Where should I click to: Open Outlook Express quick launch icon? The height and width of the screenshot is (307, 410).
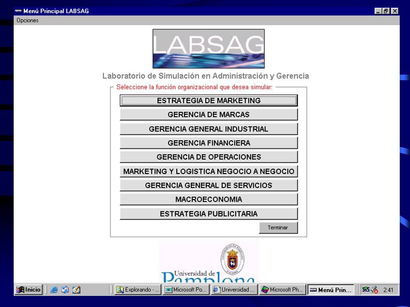pyautogui.click(x=65, y=290)
